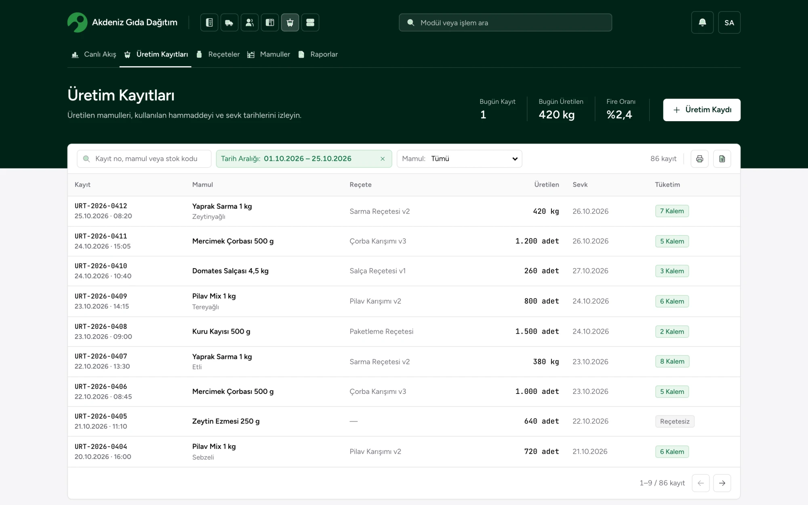The image size is (808, 505).
Task: Sort by the Sevk column header
Action: [x=580, y=185]
